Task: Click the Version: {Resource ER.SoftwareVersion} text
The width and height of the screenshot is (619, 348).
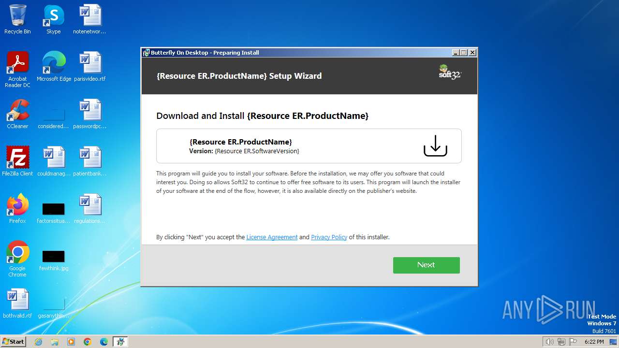Action: click(244, 151)
